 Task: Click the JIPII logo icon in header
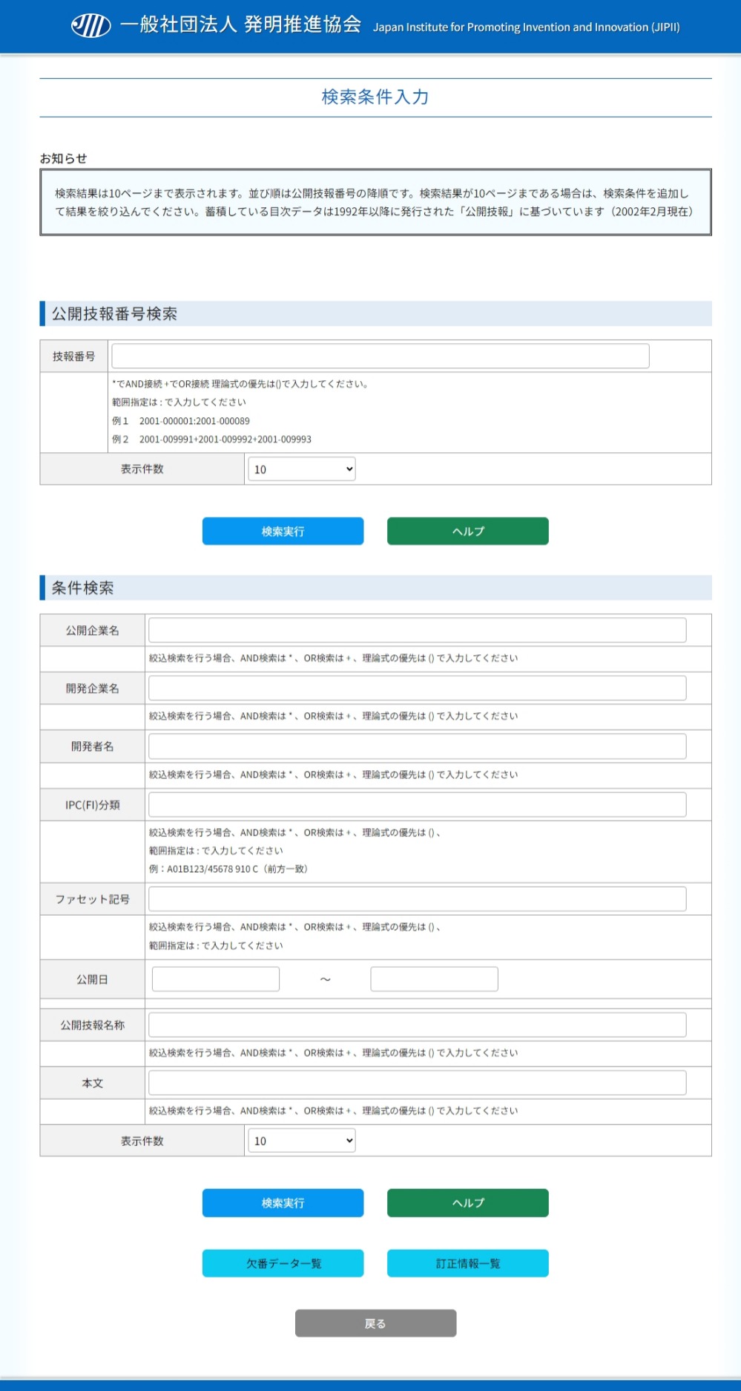[x=90, y=26]
